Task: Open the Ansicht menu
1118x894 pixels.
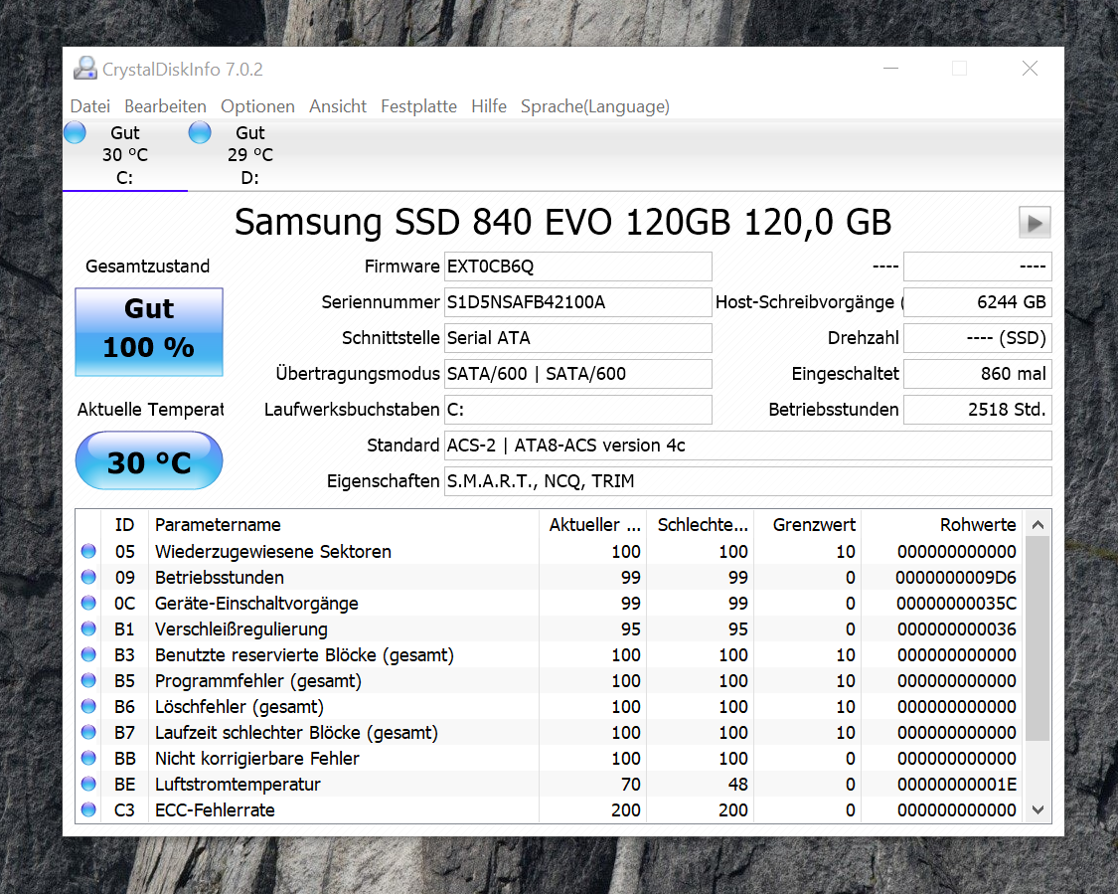Action: tap(337, 106)
